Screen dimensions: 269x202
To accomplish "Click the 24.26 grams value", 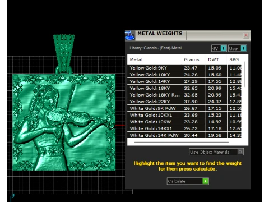I will click(191, 75).
